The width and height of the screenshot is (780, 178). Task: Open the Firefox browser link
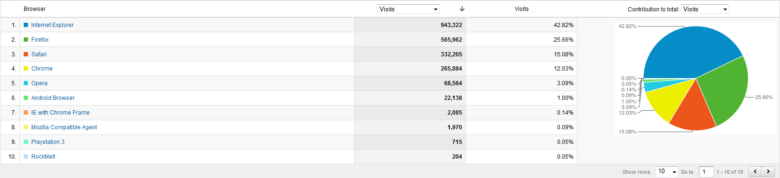(40, 40)
